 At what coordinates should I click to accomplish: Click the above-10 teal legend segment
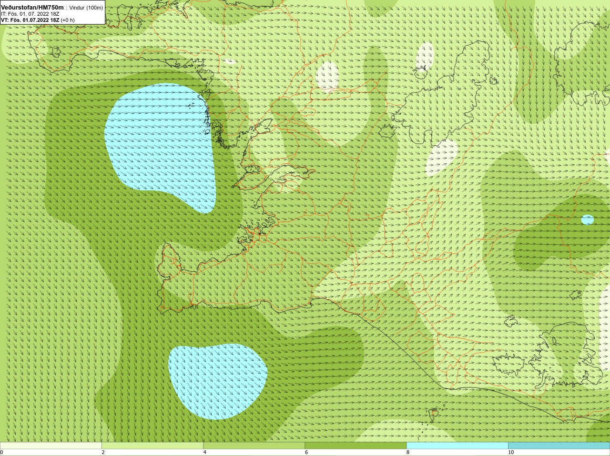click(559, 446)
